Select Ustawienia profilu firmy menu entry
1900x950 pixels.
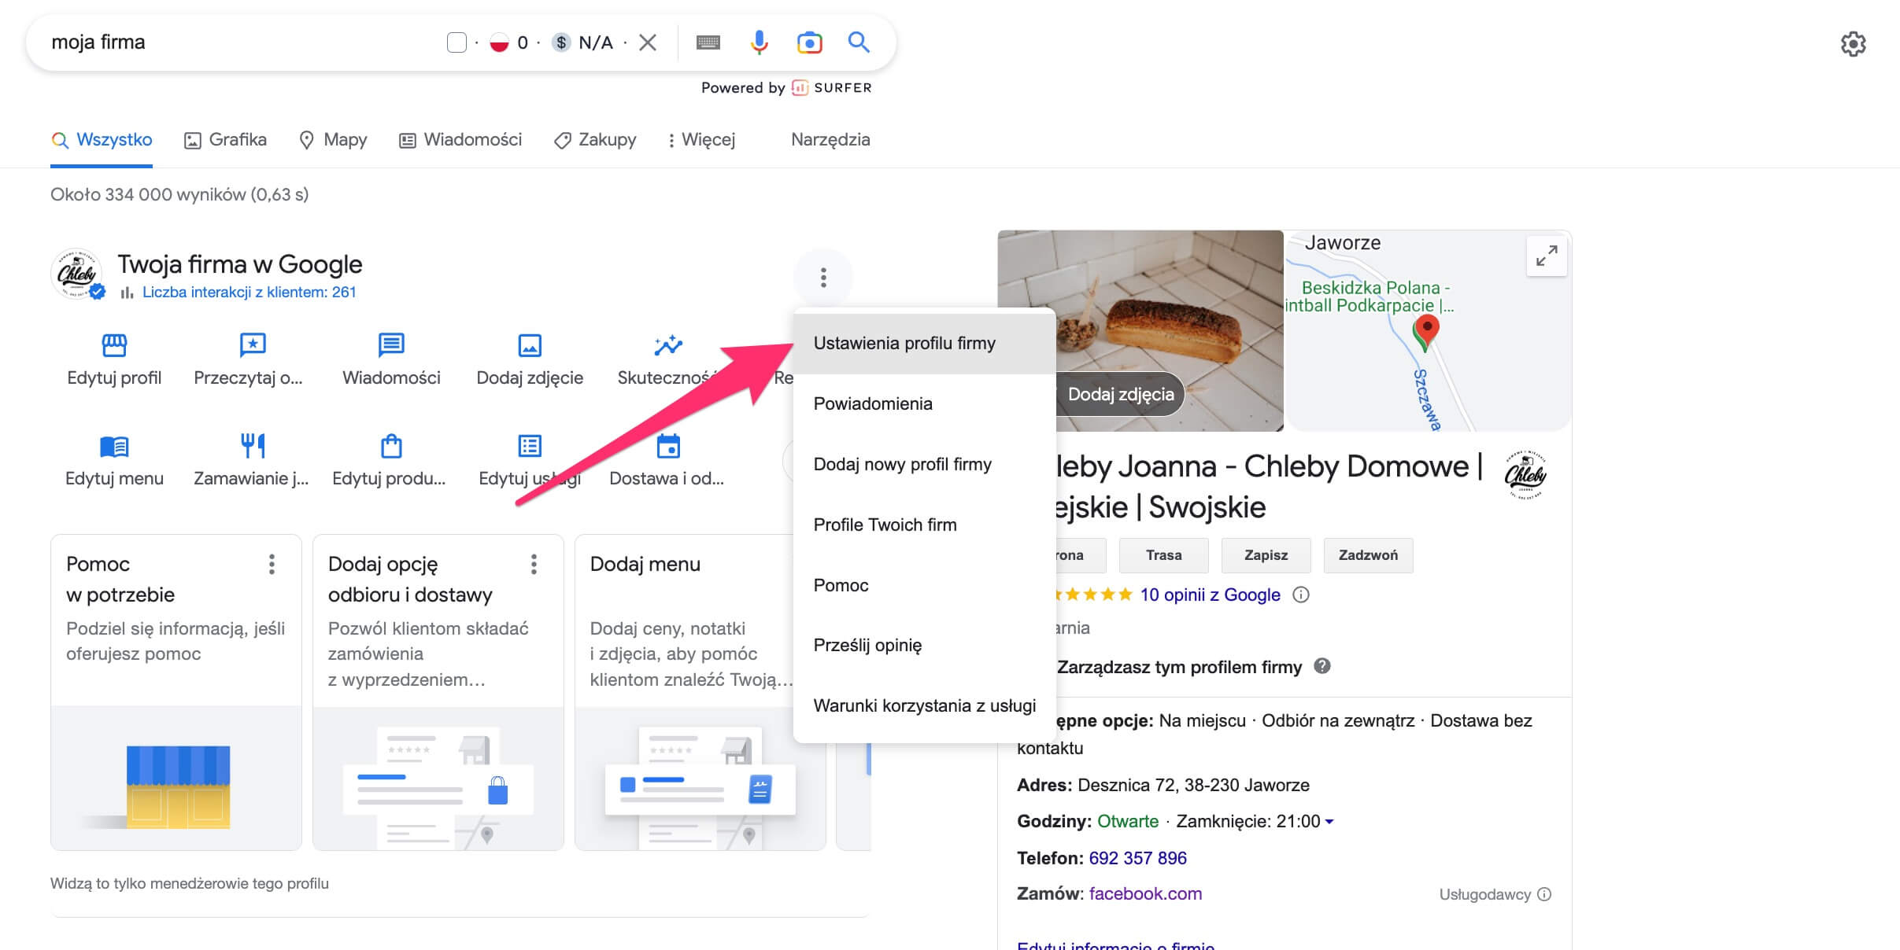tap(904, 344)
